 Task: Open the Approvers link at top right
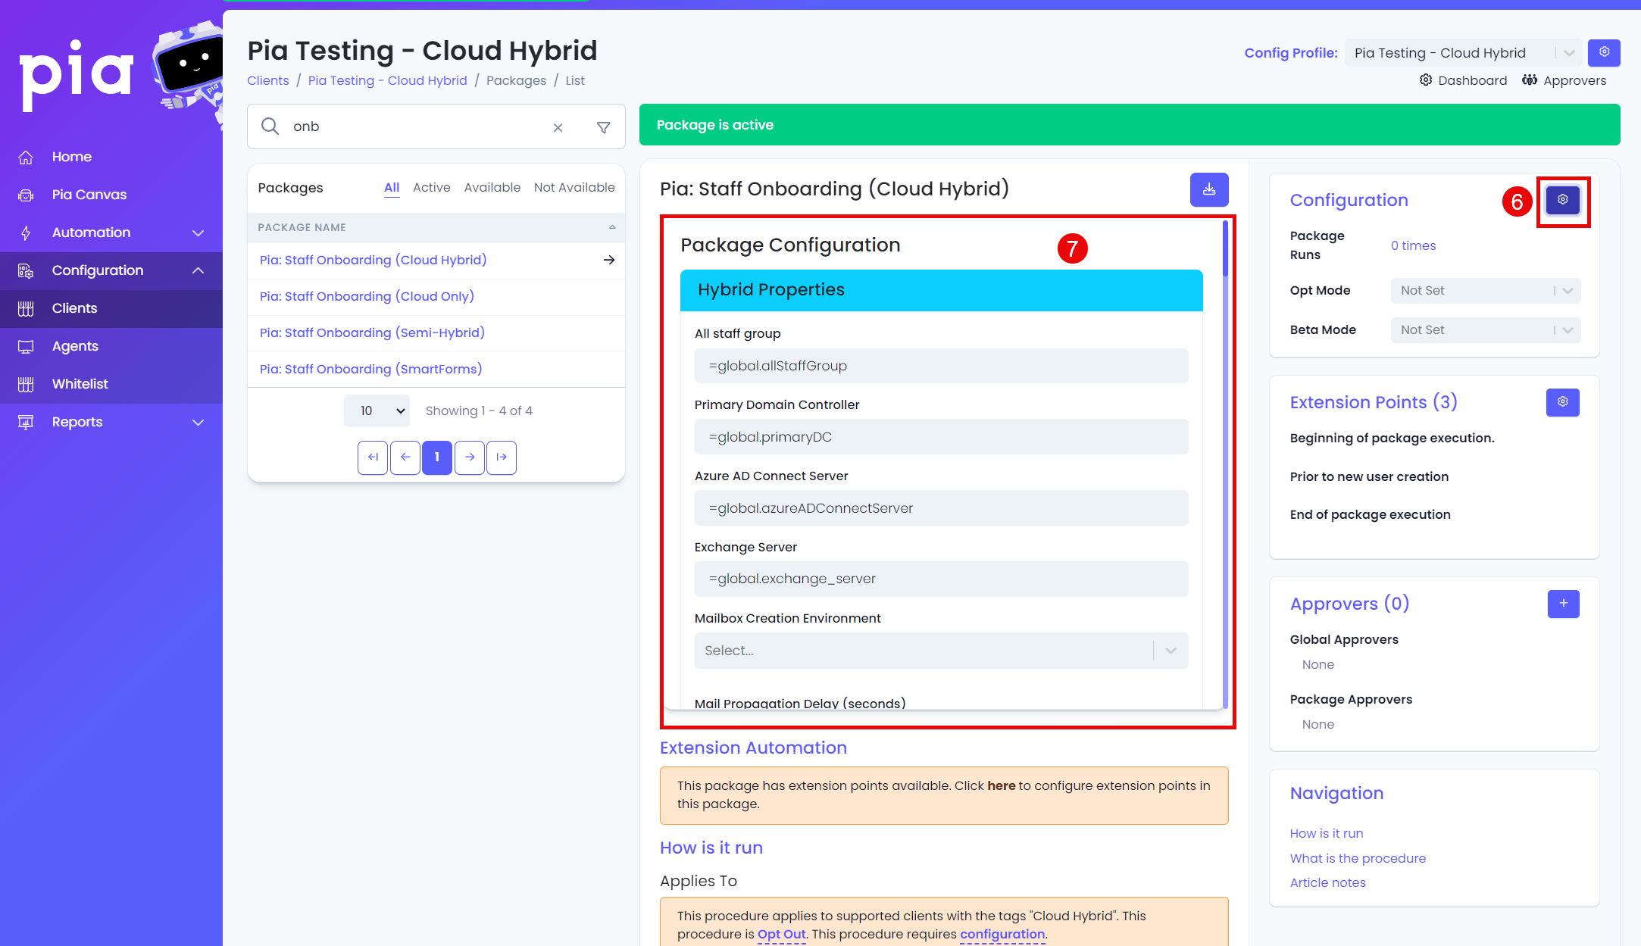pyautogui.click(x=1564, y=80)
